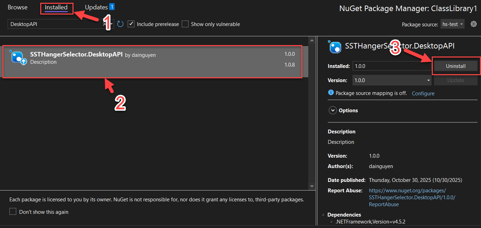Click the package logo in the details pane

335,46
